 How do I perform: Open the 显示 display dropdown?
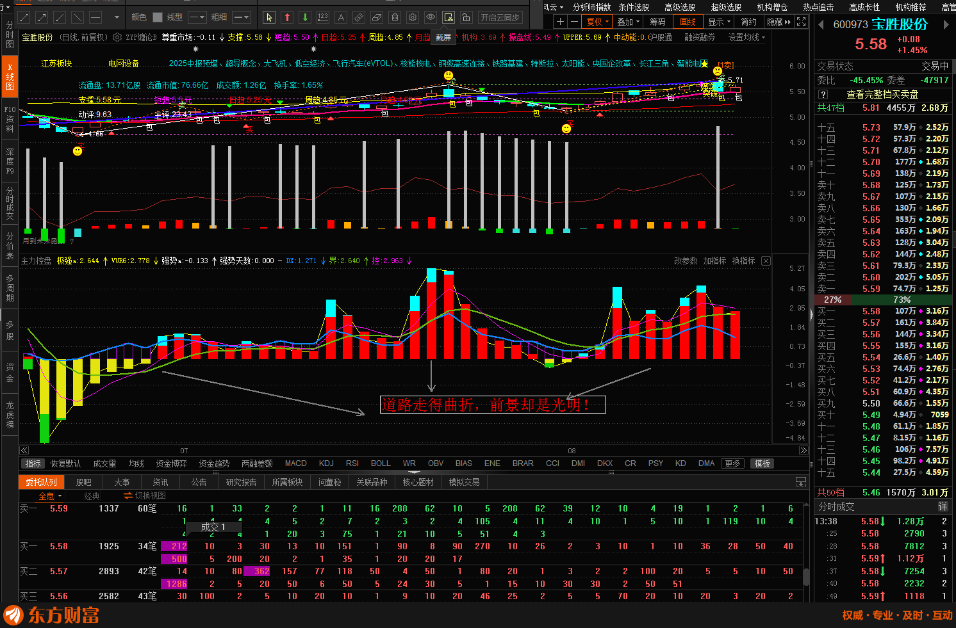tap(719, 22)
